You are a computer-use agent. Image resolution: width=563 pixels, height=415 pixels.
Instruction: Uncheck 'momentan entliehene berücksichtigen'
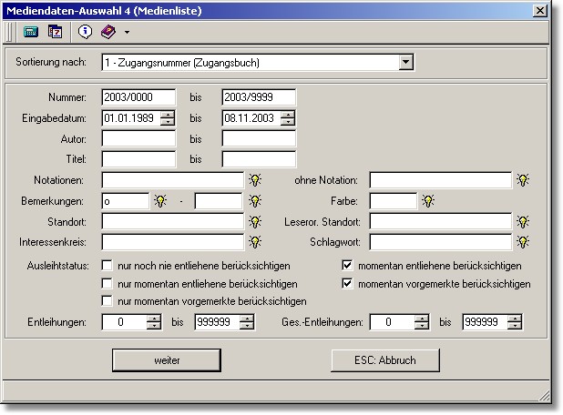[347, 266]
